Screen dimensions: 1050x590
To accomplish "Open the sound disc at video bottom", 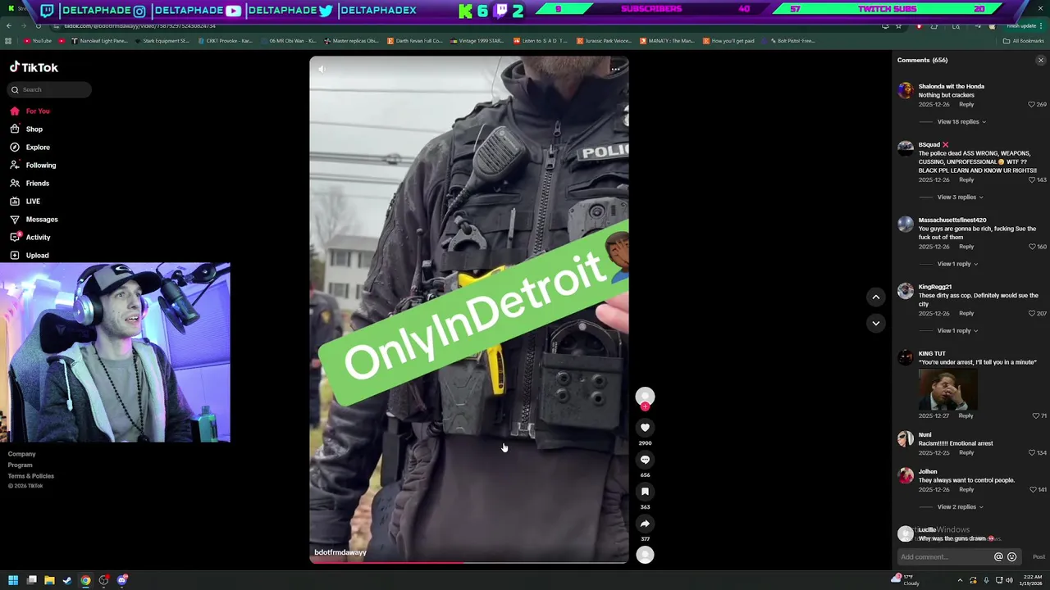I will coord(645,555).
